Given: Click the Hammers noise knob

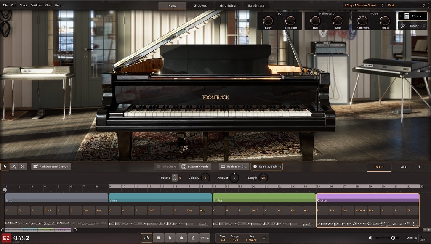Looking at the screenshot, I should [x=362, y=21].
